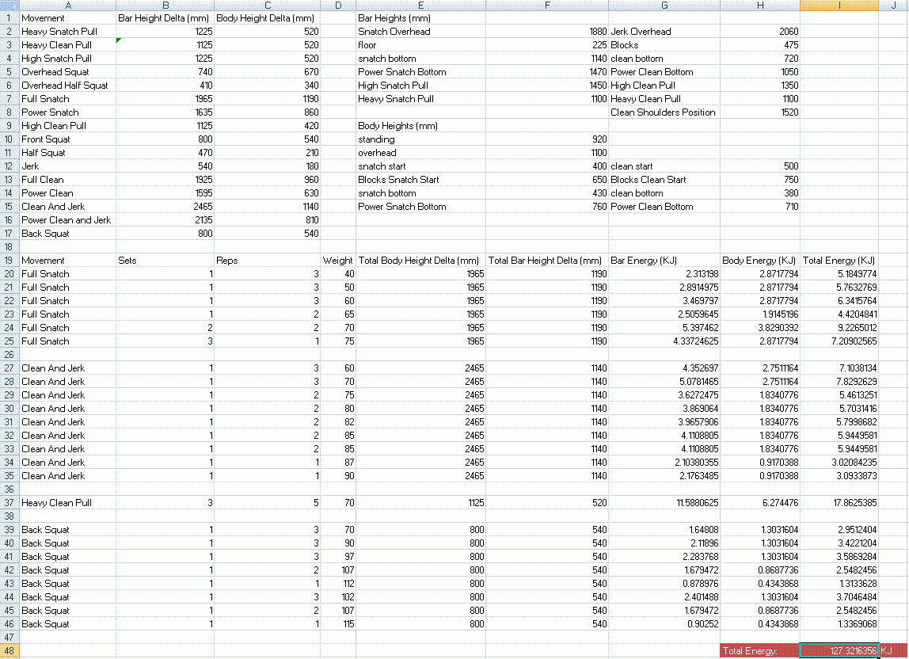Click the red 'Total Energy:' label cell
The height and width of the screenshot is (659, 909).
pyautogui.click(x=757, y=650)
